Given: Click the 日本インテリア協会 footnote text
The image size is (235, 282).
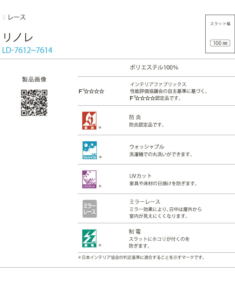Looking at the screenshot, I should click(x=141, y=258).
